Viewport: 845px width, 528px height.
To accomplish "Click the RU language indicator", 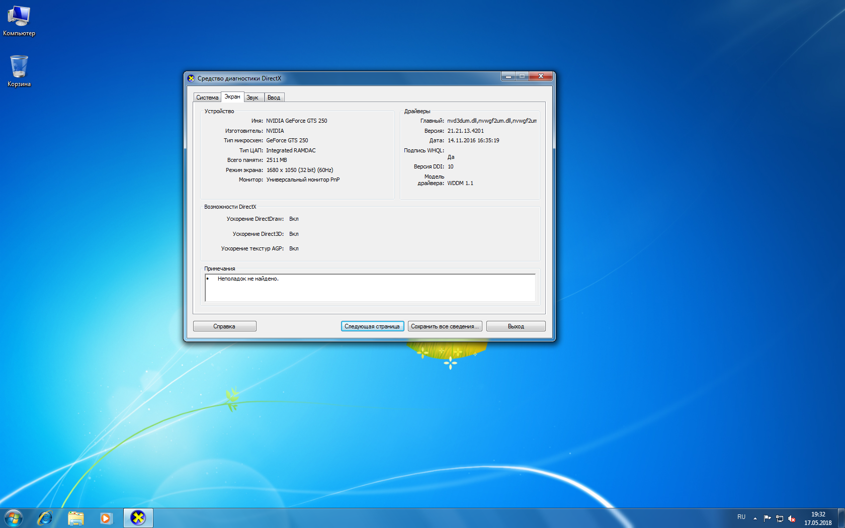I will point(741,517).
